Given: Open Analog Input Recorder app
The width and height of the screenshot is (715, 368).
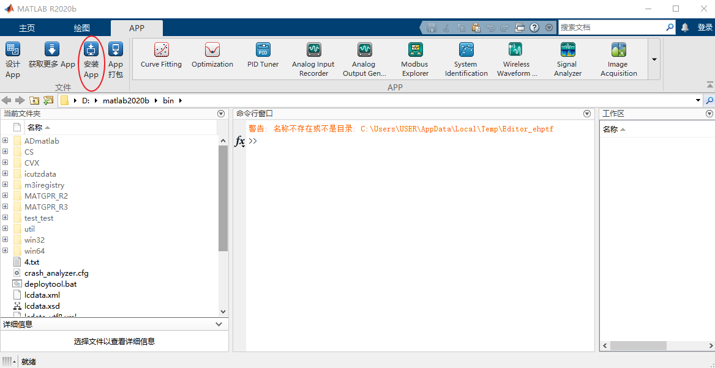Looking at the screenshot, I should click(x=313, y=60).
